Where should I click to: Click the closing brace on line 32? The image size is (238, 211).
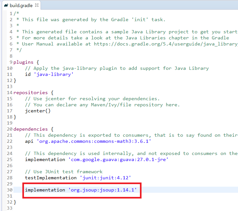tap(15, 202)
